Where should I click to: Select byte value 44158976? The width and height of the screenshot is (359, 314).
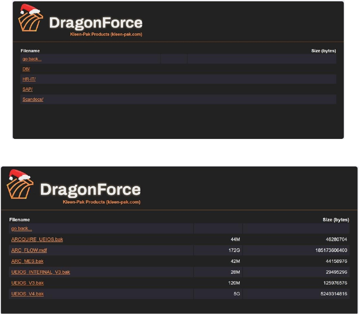(x=336, y=261)
